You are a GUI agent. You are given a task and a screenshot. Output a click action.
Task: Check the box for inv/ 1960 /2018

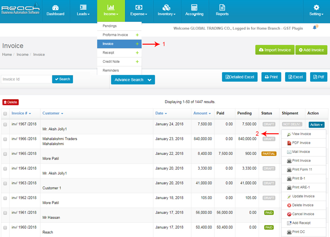pyautogui.click(x=5, y=228)
